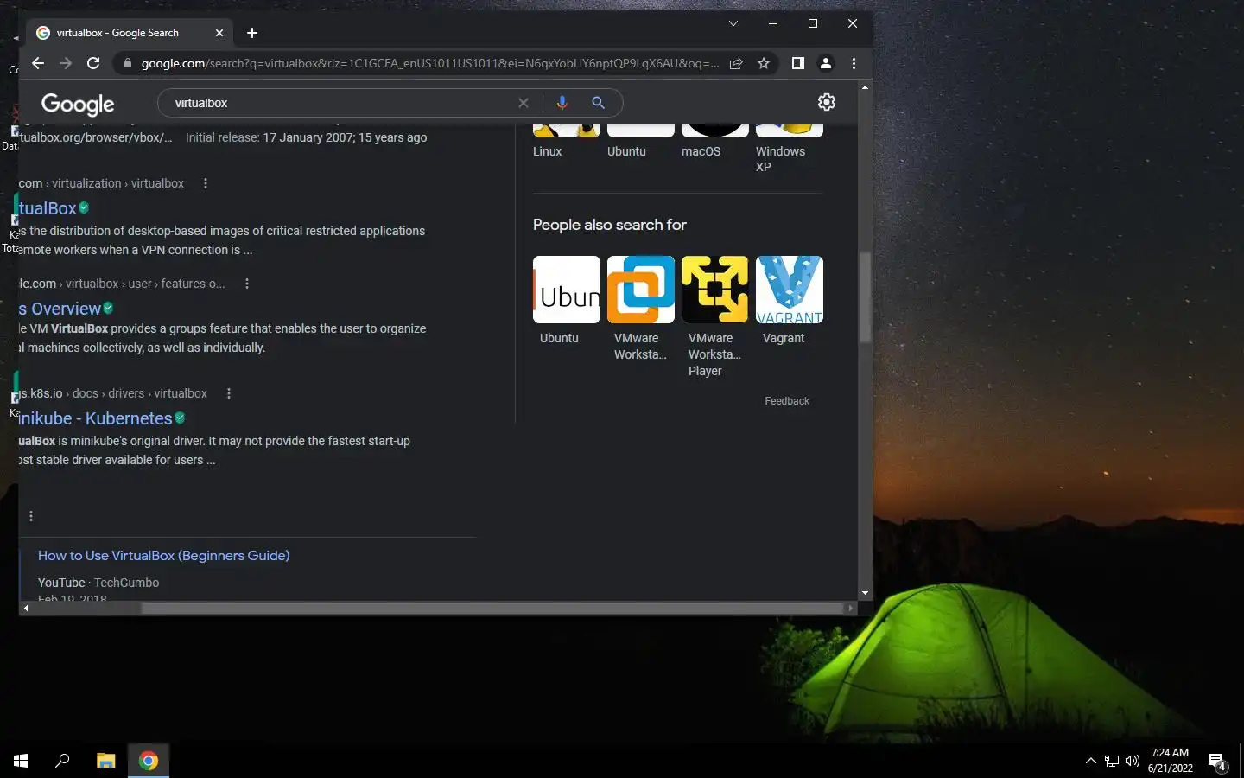Screen dimensions: 1244x778
Task: Open the Chrome profile menu
Action: click(826, 63)
